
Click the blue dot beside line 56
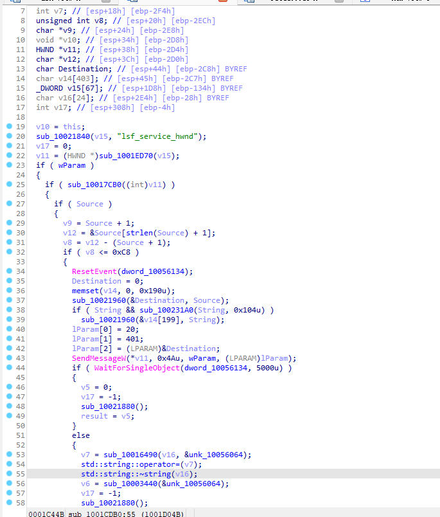(x=9, y=483)
